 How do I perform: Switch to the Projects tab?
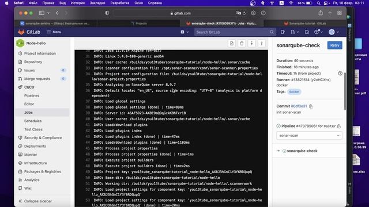(x=139, y=23)
